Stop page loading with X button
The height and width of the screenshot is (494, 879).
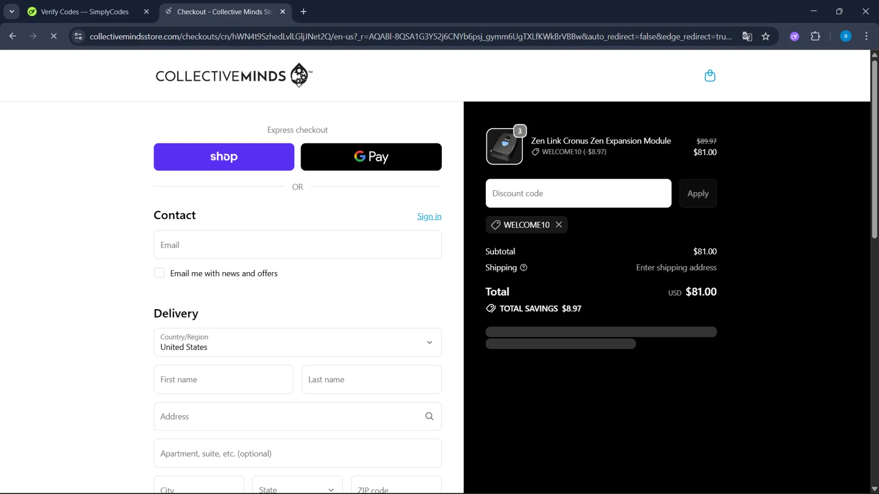pyautogui.click(x=53, y=36)
